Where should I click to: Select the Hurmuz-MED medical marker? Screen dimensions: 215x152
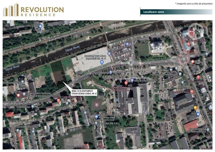tap(198, 77)
